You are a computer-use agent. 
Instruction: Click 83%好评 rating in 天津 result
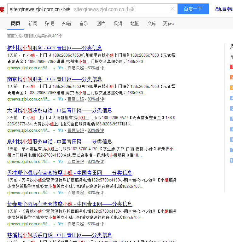tap(96, 193)
